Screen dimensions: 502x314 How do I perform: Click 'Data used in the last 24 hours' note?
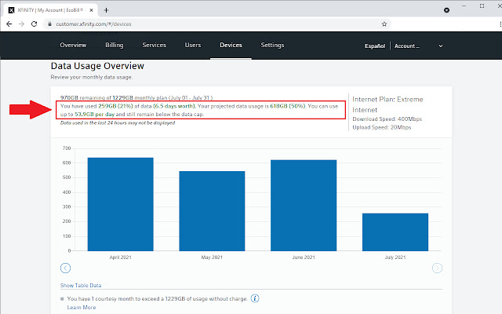point(118,122)
